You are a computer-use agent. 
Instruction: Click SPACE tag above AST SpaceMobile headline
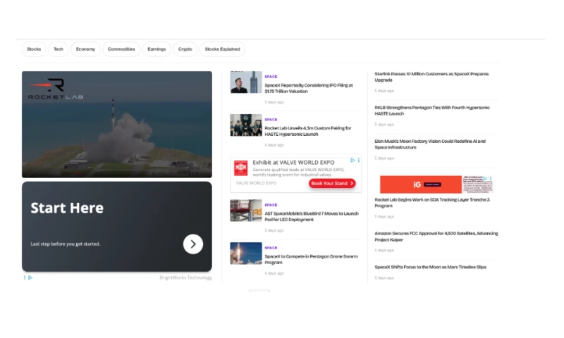coord(271,205)
